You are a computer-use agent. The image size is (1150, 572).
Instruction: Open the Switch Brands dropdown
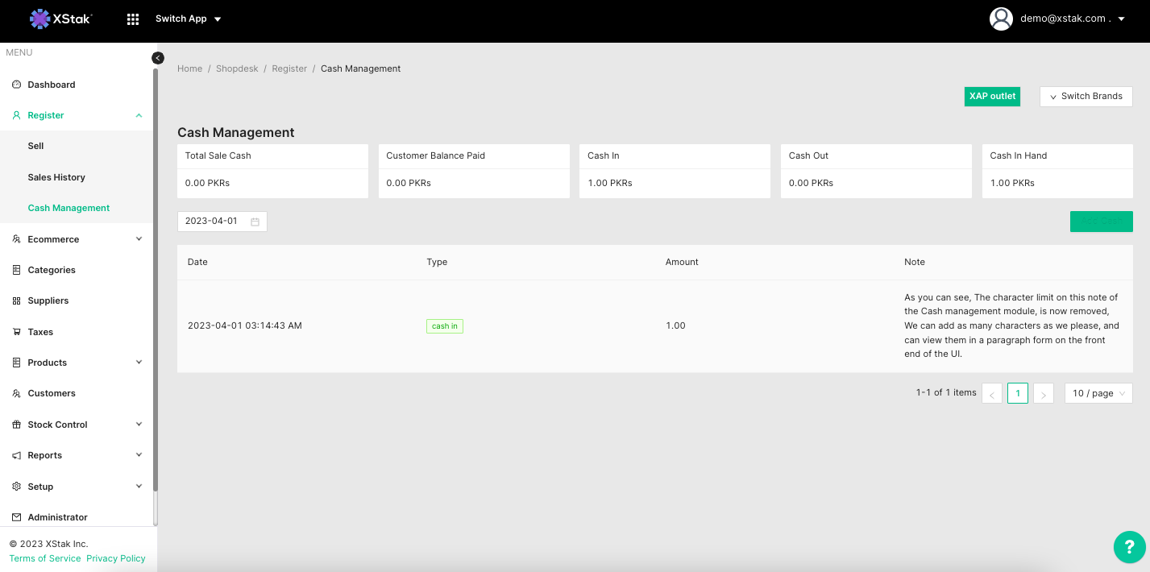point(1086,96)
